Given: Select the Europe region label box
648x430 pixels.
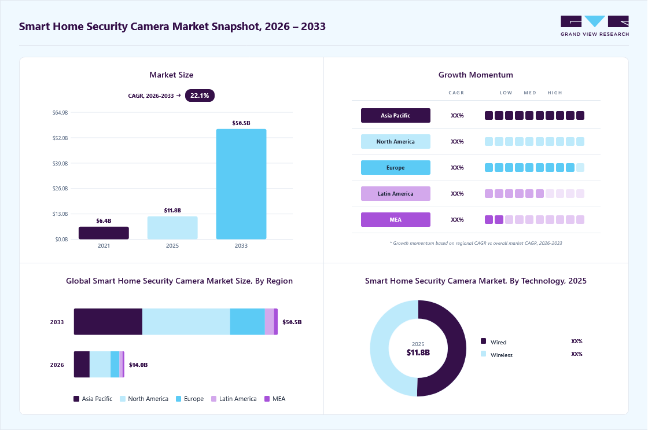Looking at the screenshot, I should point(396,167).
